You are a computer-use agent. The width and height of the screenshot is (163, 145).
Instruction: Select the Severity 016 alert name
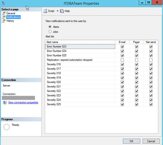pos(54,65)
